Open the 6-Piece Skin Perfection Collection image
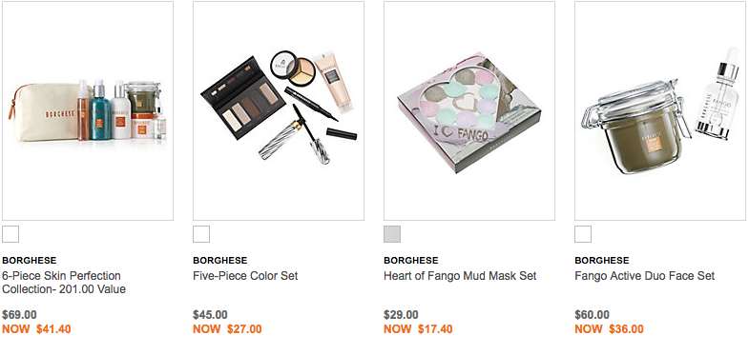Image resolution: width=749 pixels, height=355 pixels. click(x=88, y=110)
